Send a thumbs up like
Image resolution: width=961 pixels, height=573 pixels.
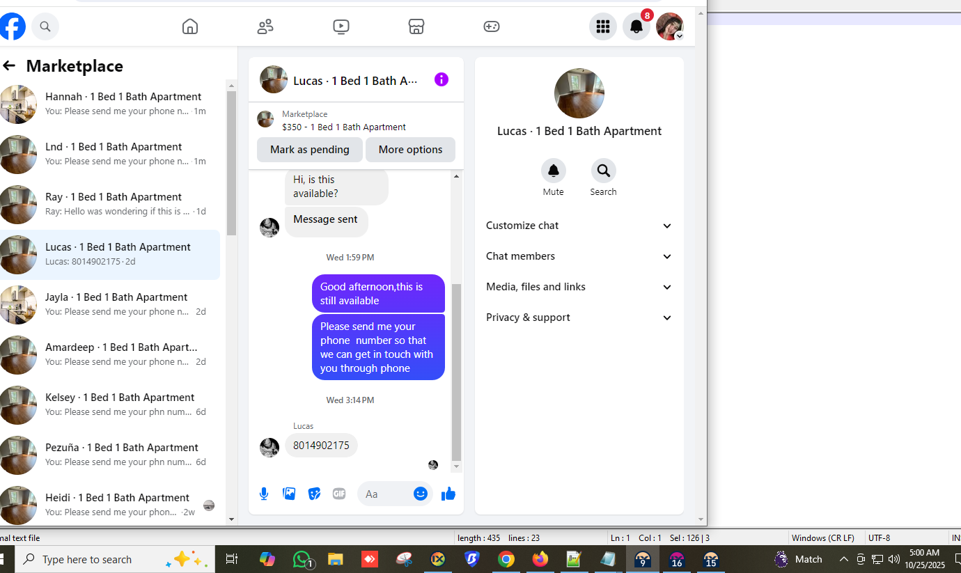448,494
